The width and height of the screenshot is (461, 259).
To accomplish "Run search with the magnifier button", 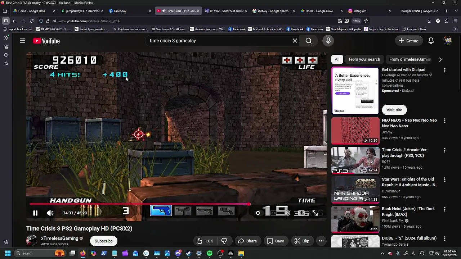I will (309, 41).
